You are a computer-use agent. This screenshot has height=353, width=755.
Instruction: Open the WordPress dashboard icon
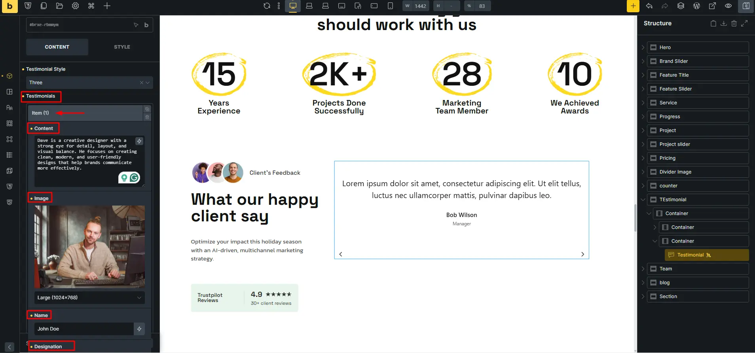click(696, 6)
